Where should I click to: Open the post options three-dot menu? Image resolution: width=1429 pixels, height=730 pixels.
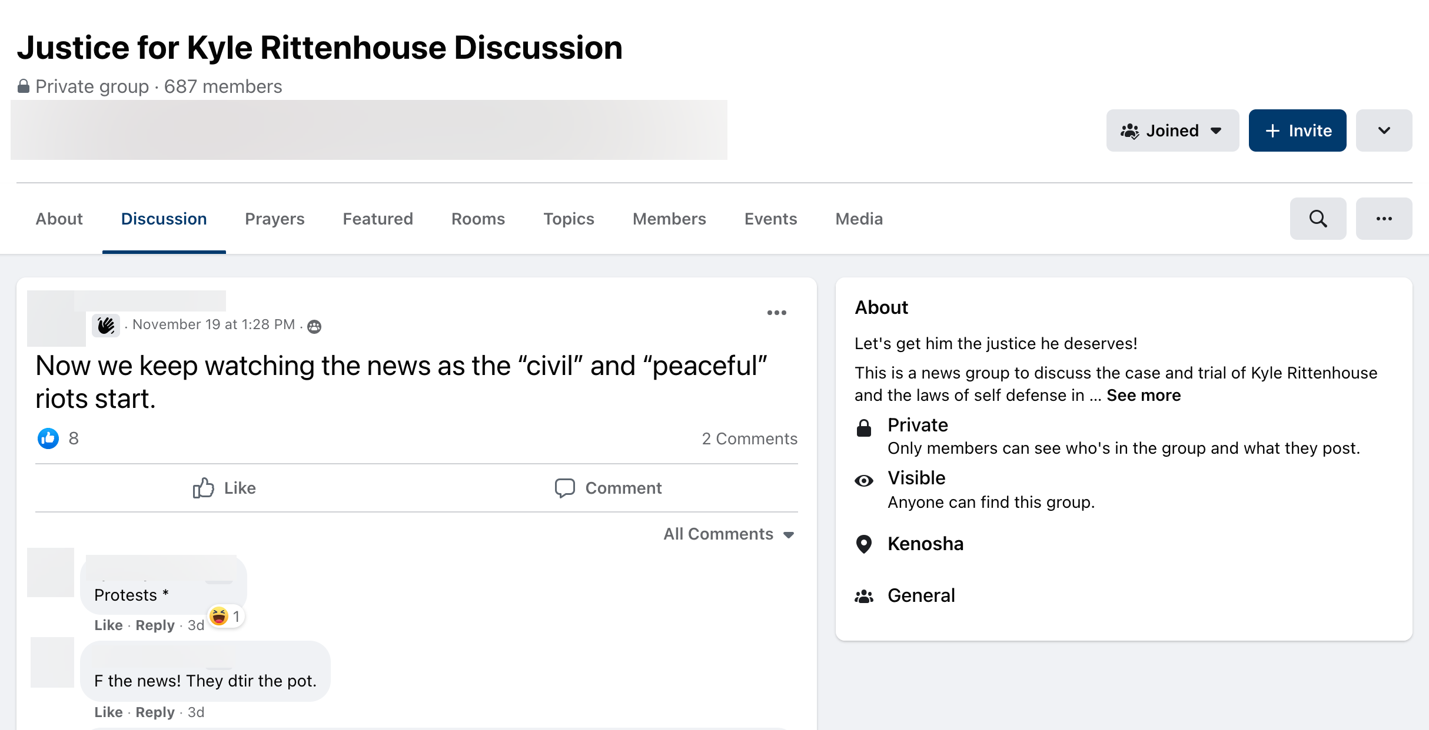776,313
